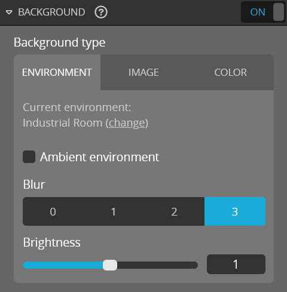Click the BACKGROUND section header title
287x292 pixels.
tap(51, 12)
